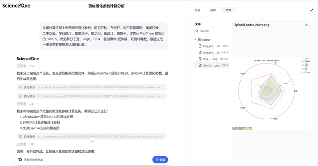Select the lipinski_... .png file row

[x=212, y=65]
